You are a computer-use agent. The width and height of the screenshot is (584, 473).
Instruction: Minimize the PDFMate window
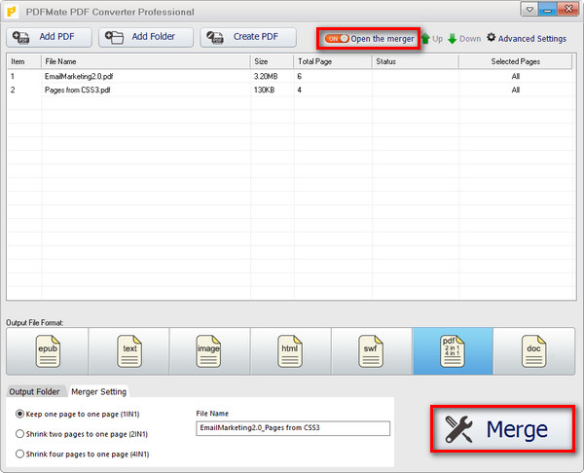click(547, 10)
